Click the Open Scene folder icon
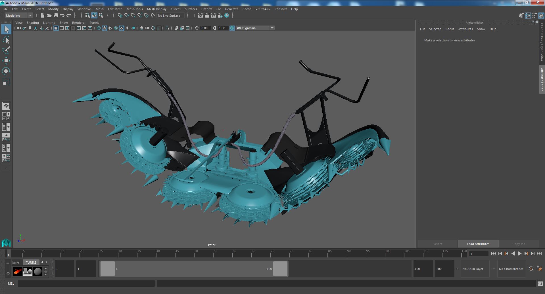The image size is (545, 294). [x=49, y=15]
